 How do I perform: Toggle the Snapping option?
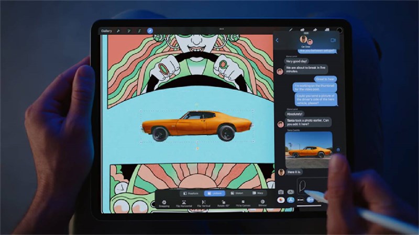point(164,203)
